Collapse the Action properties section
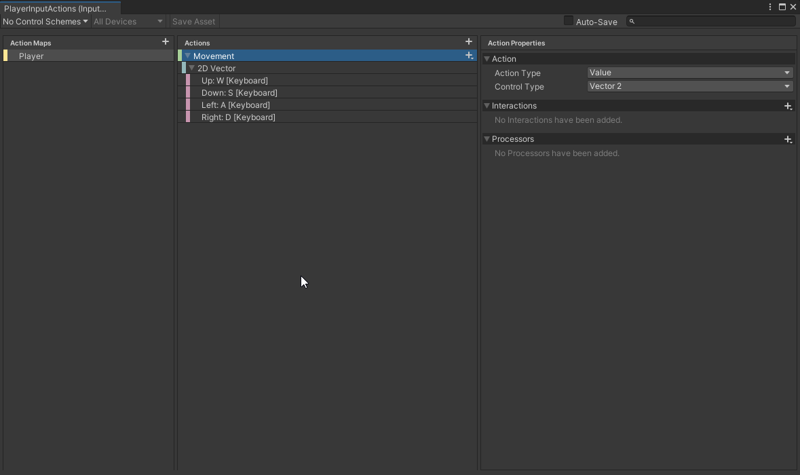The image size is (800, 475). pyautogui.click(x=487, y=58)
